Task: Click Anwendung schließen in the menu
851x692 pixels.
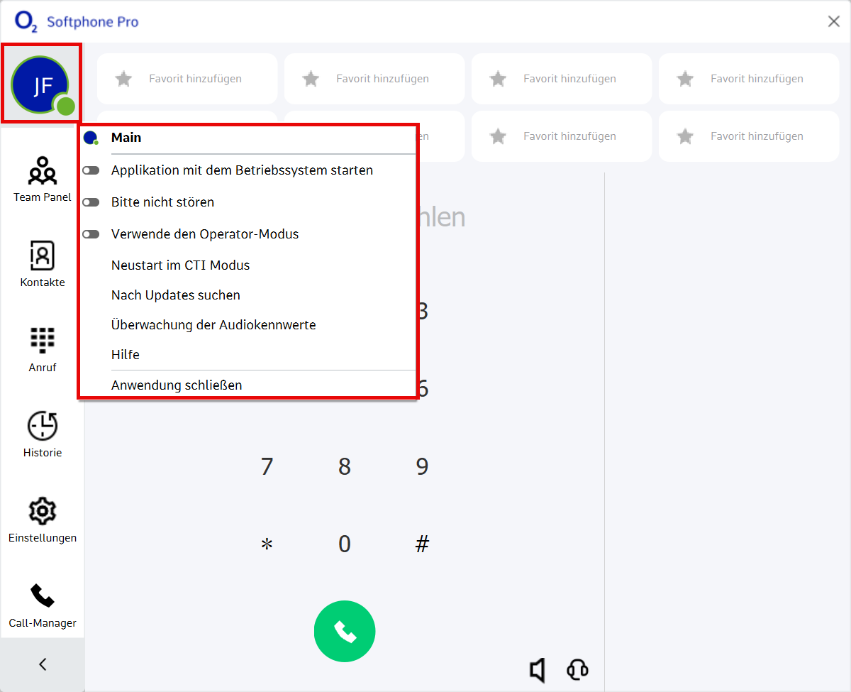Action: (x=177, y=385)
